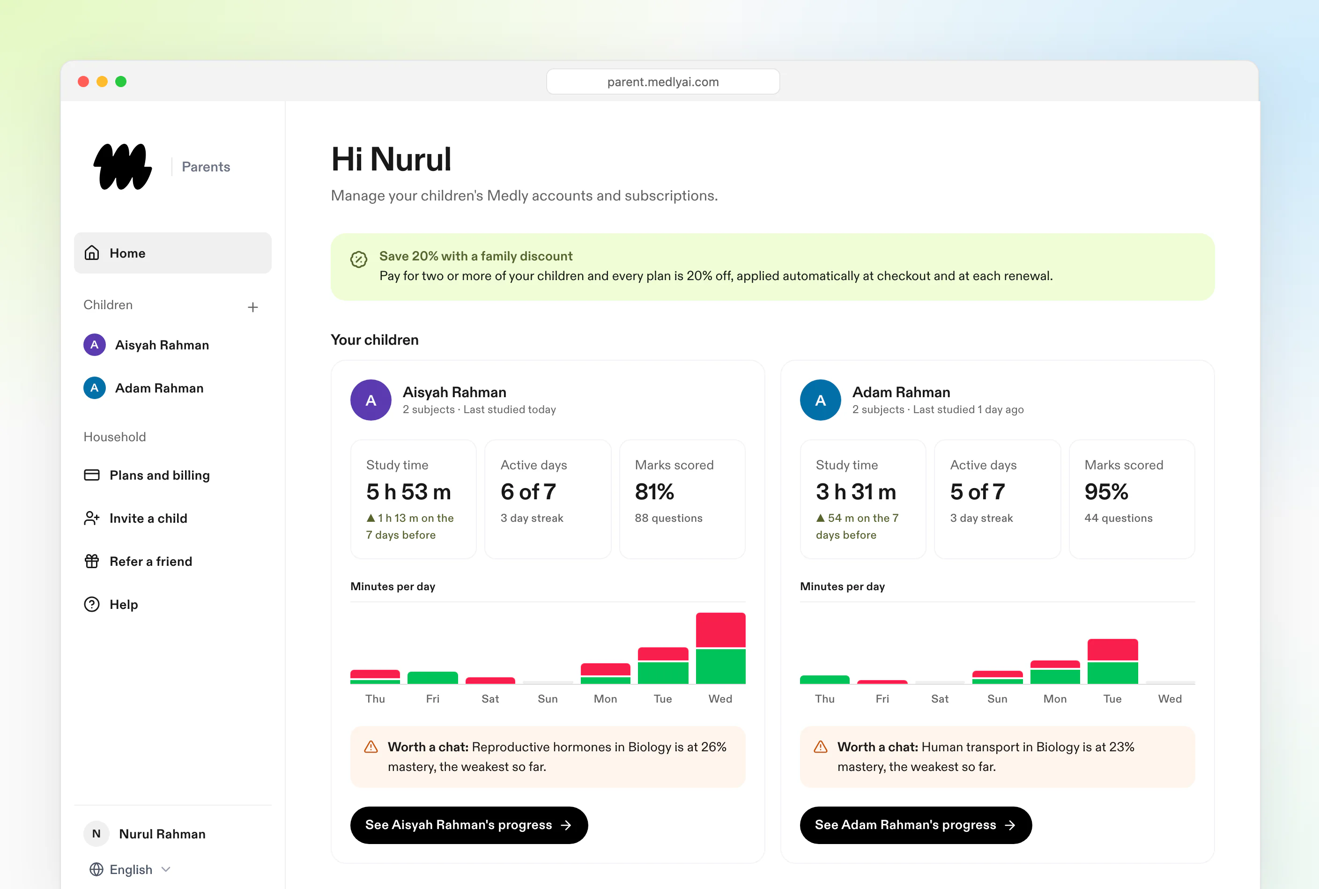Click the warning icon in Aisyah's alert
The width and height of the screenshot is (1319, 889).
pyautogui.click(x=371, y=747)
